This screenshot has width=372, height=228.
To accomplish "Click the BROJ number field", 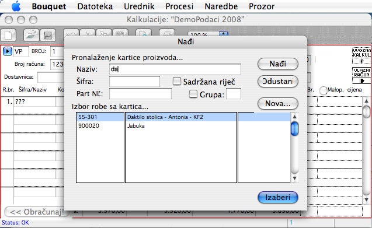I will pyautogui.click(x=57, y=51).
